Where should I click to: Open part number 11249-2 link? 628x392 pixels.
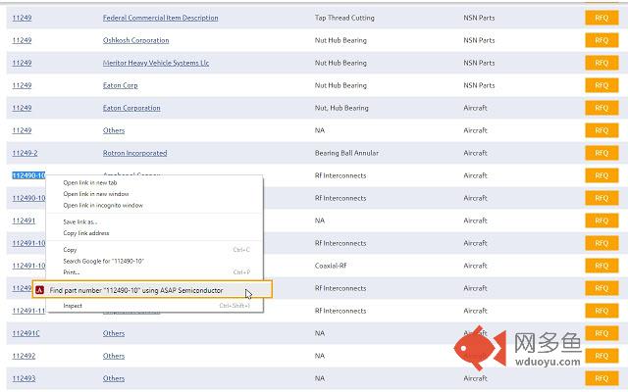25,153
